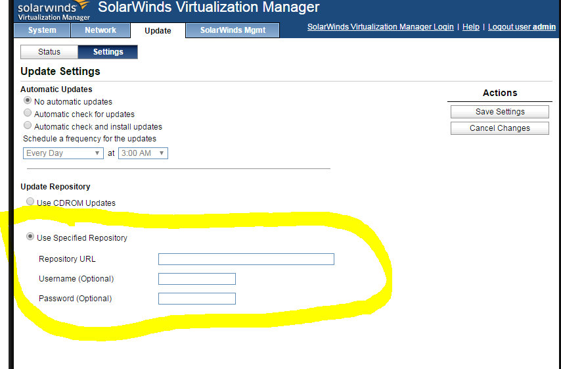This screenshot has height=369, width=561.
Task: Click 'Schedule a frequency for the updates' text
Action: click(89, 139)
